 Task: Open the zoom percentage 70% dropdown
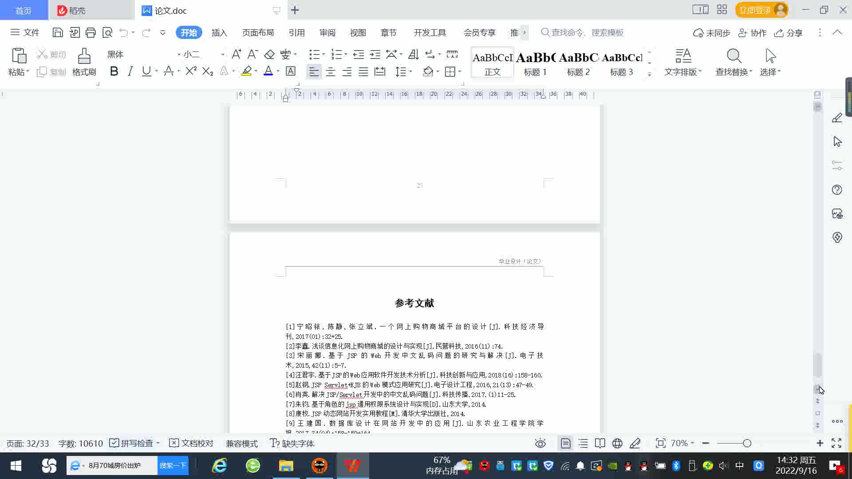pyautogui.click(x=682, y=444)
